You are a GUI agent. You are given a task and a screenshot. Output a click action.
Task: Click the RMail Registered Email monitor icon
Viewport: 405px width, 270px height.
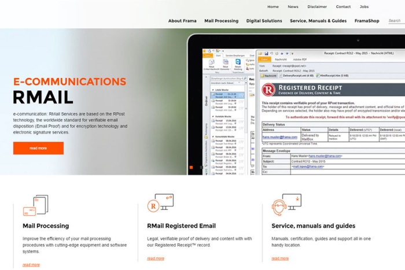[x=160, y=203]
